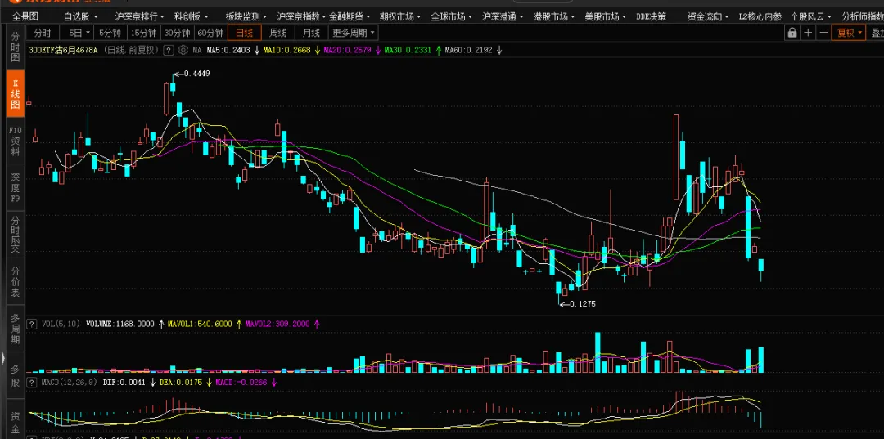
Task: Click the MA10:0.2668 indicator value
Action: (x=286, y=50)
